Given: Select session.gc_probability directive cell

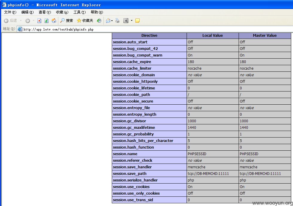Looking at the screenshot, I should point(149,134).
